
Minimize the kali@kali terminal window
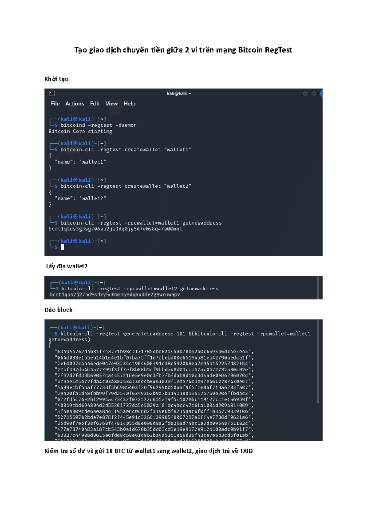click(x=305, y=94)
